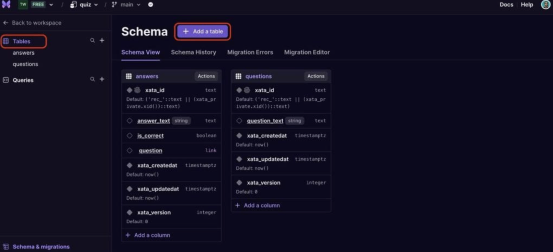553x252 pixels.
Task: Click the boolean type of is_correct
Action: click(206, 136)
